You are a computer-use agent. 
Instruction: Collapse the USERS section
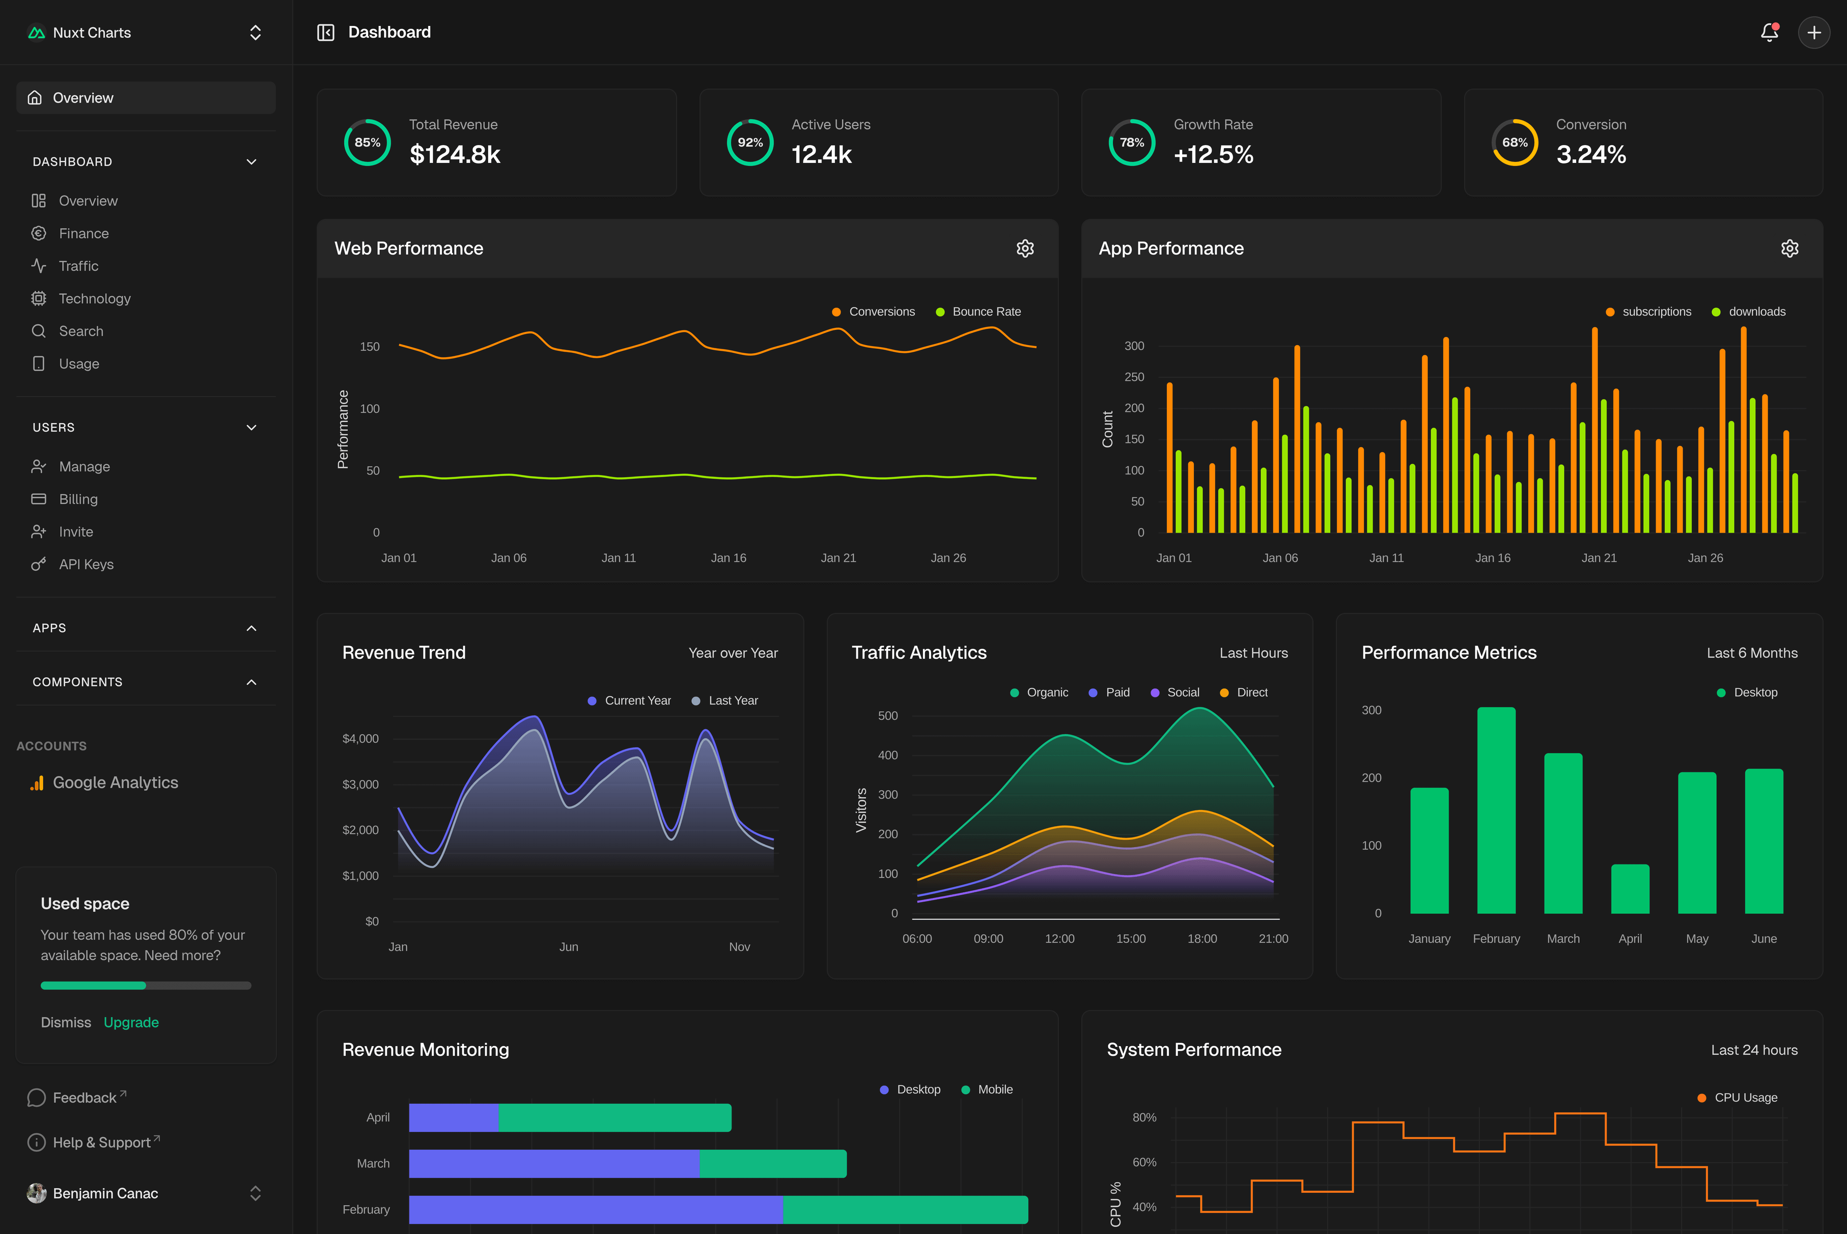(251, 427)
